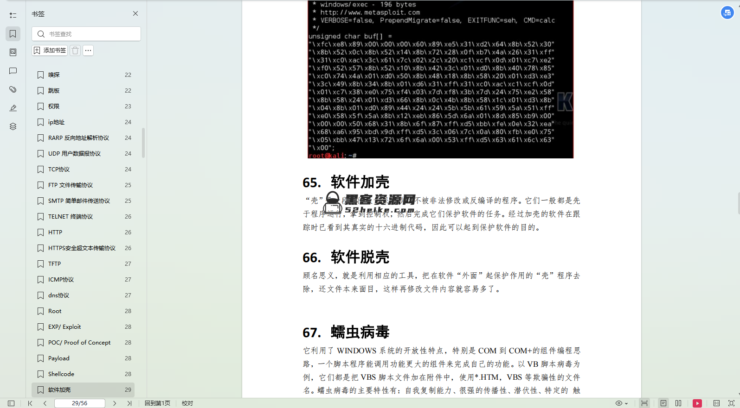Image resolution: width=740 pixels, height=408 pixels.
Task: Jump to the ip地址 bookmark
Action: (83, 122)
